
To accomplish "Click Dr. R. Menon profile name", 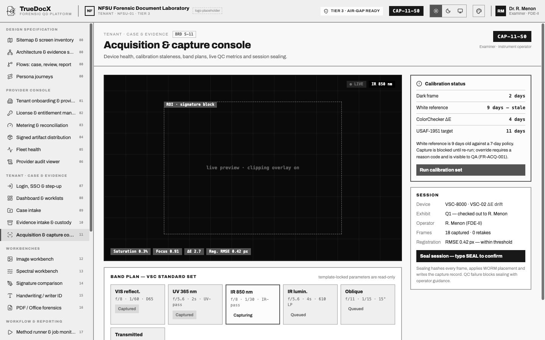I will point(522,9).
